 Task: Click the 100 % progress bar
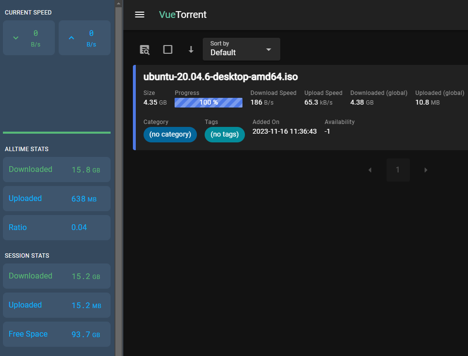click(209, 103)
